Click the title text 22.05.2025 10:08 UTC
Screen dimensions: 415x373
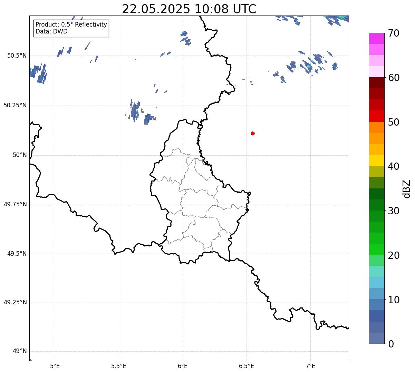click(189, 9)
